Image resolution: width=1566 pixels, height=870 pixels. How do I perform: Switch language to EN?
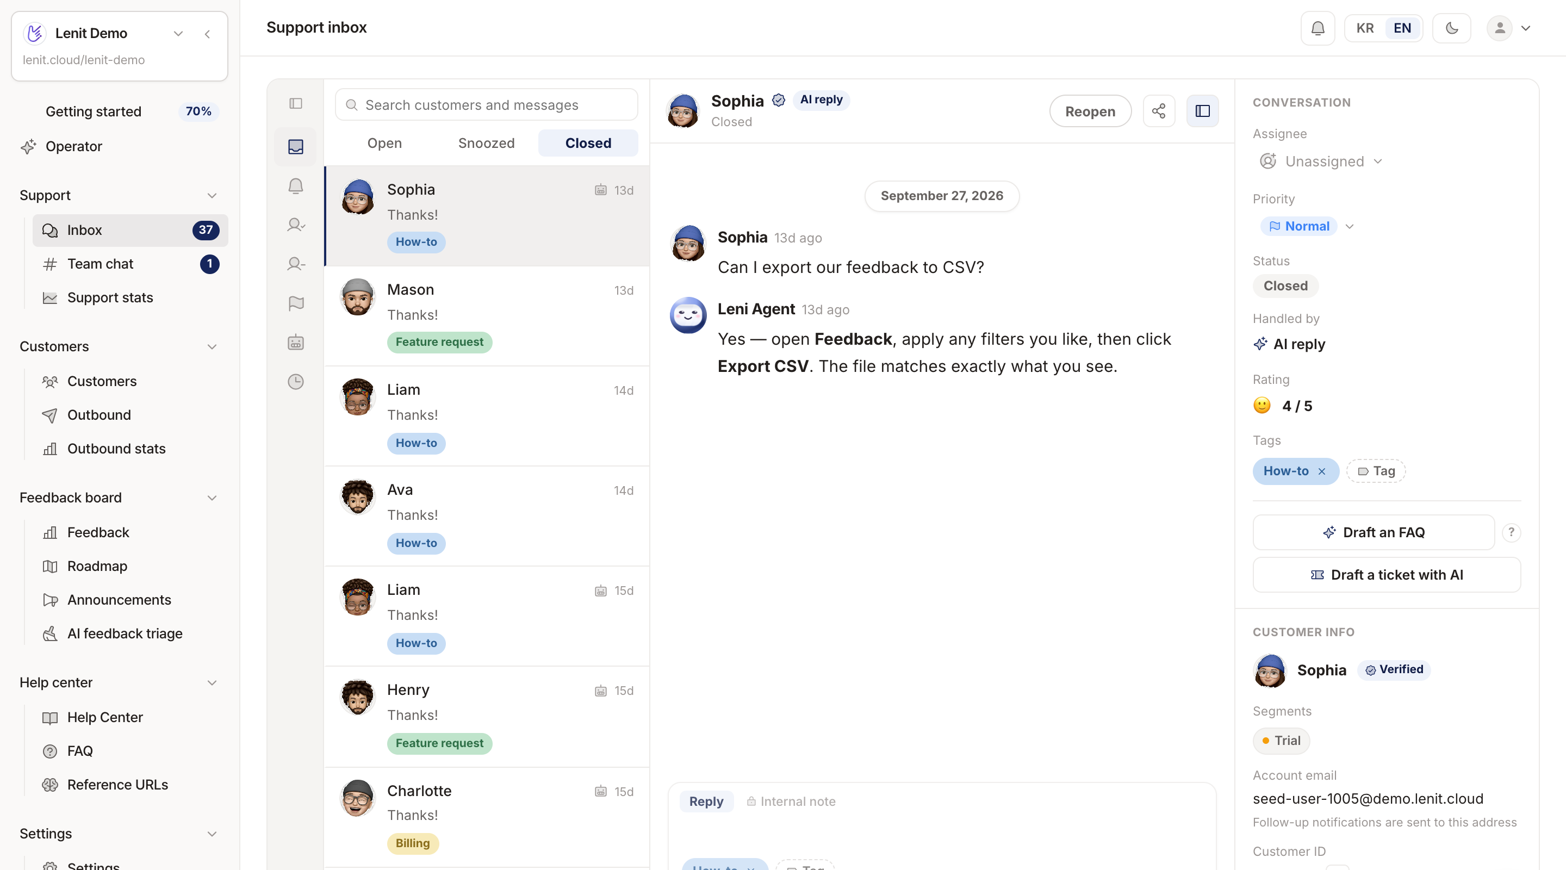1402,28
